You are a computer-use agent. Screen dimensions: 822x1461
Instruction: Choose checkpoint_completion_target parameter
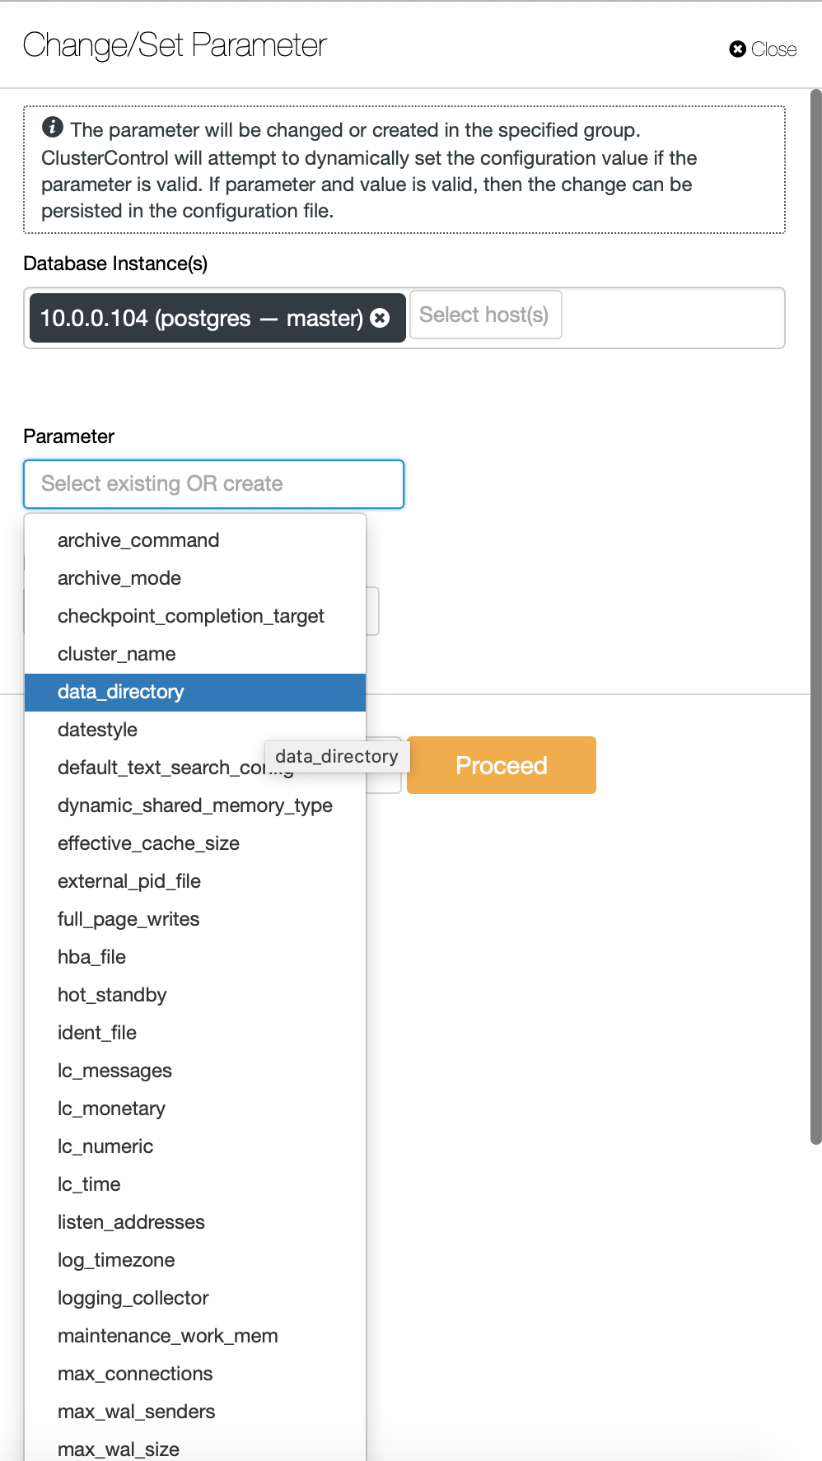click(190, 616)
